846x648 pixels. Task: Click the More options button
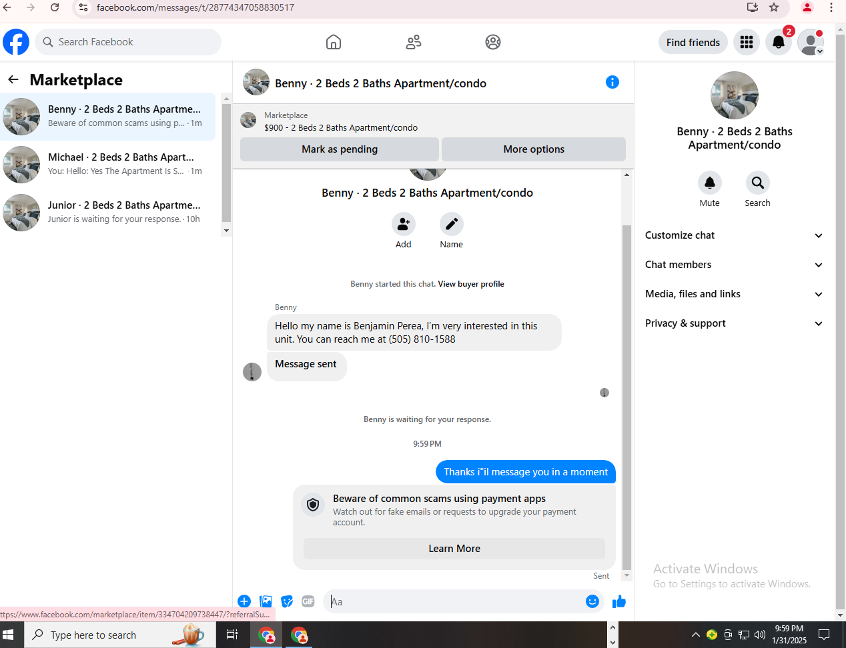click(534, 149)
